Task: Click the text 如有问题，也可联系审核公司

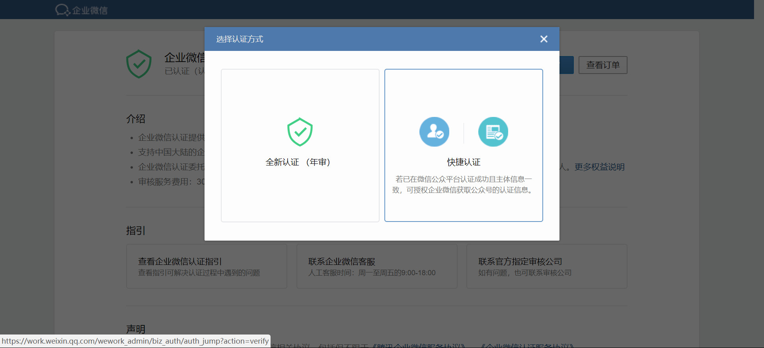Action: pos(525,273)
